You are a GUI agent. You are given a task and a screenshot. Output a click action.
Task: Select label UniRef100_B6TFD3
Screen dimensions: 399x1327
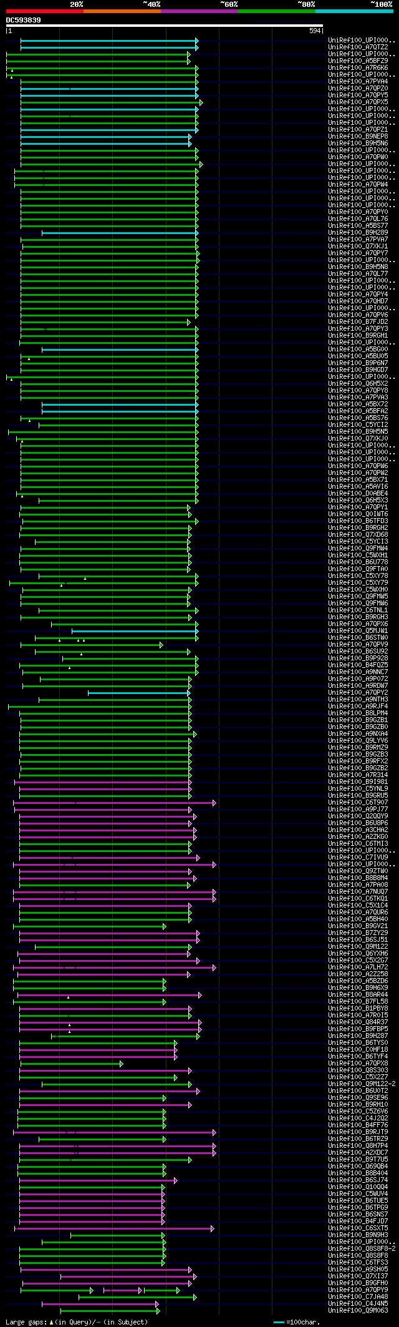pyautogui.click(x=358, y=521)
